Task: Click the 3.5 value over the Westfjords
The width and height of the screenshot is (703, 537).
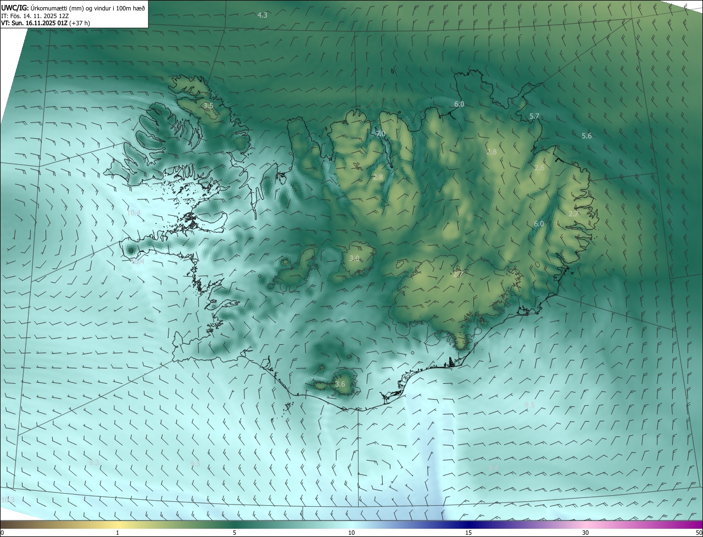Action: 208,105
